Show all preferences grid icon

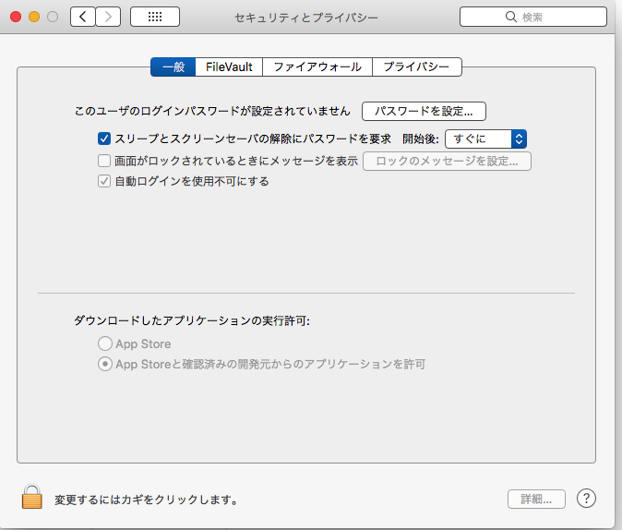pyautogui.click(x=155, y=17)
